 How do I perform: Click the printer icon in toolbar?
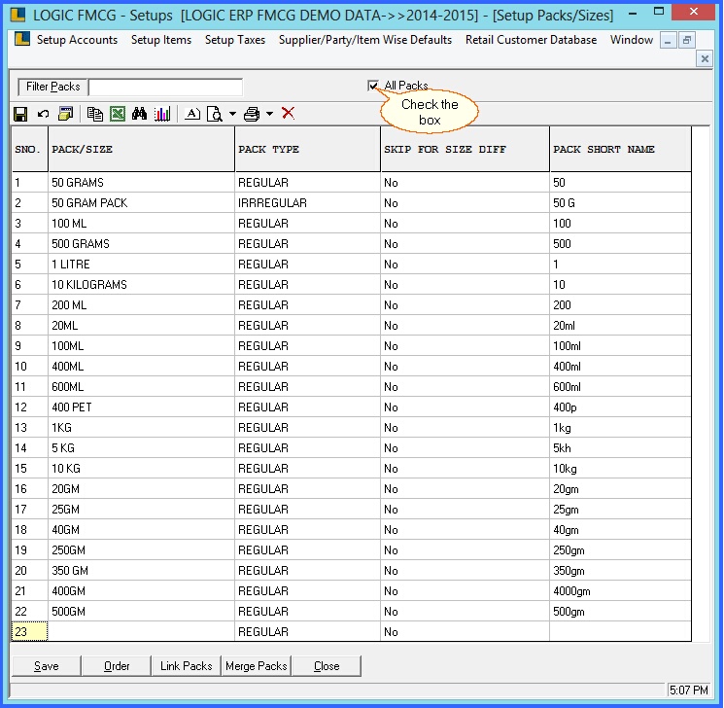tap(252, 114)
